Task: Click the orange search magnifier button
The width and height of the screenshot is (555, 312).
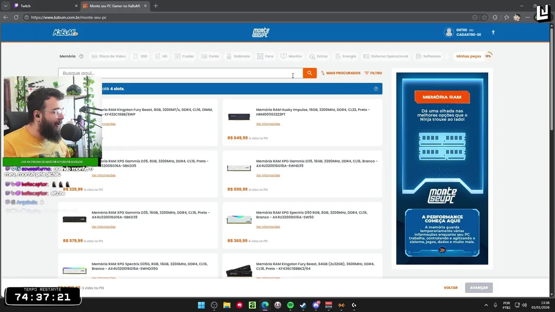Action: pyautogui.click(x=310, y=73)
